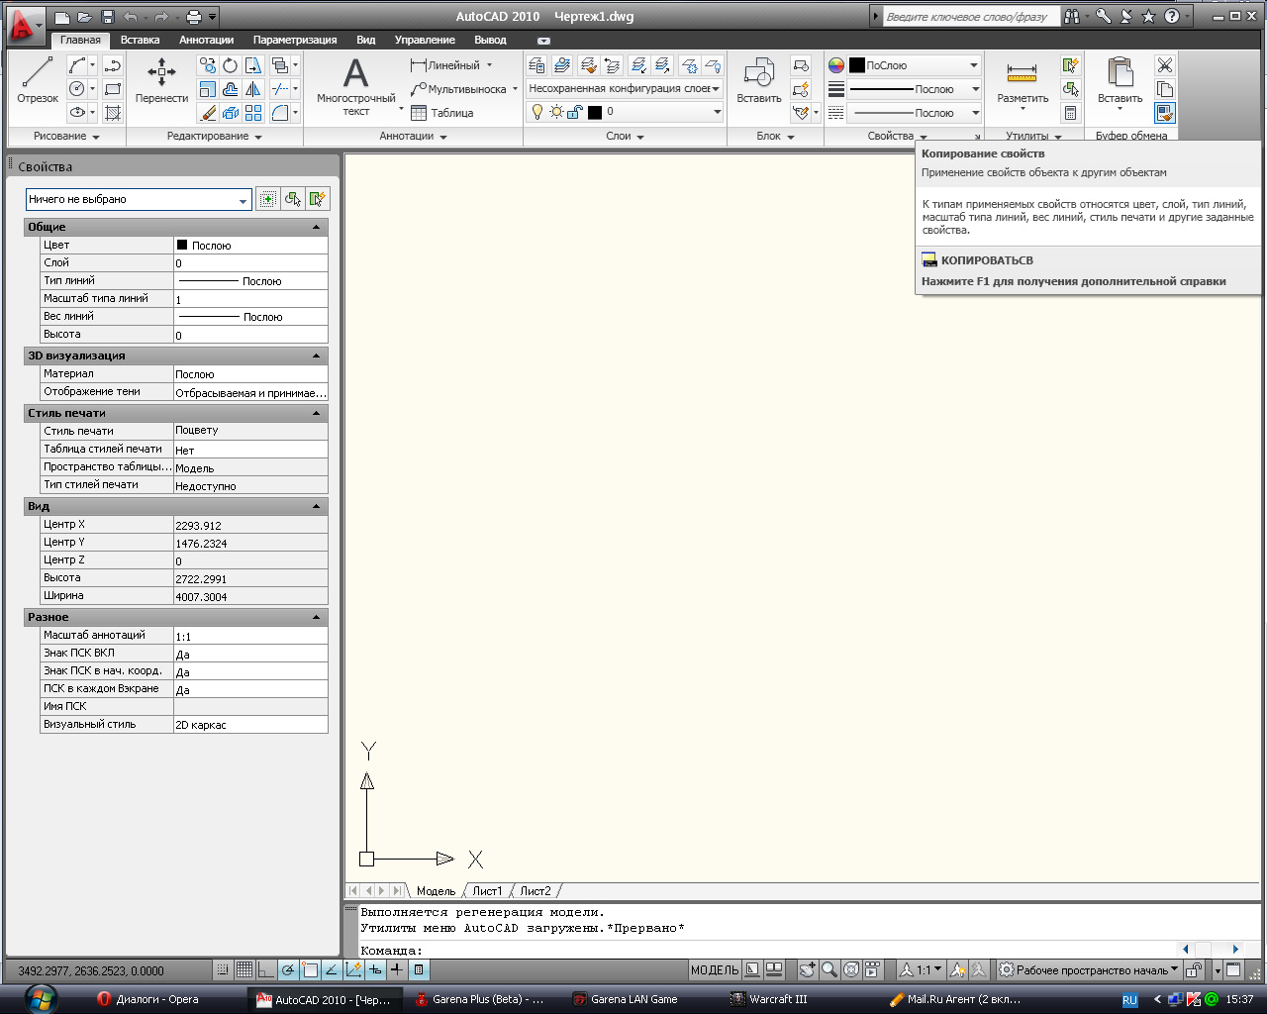The width and height of the screenshot is (1267, 1014).
Task: Open the ПоСлою color dropdown
Action: 915,65
